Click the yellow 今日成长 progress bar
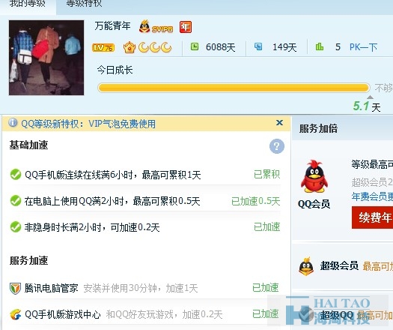This screenshot has height=330, width=393. click(x=234, y=88)
